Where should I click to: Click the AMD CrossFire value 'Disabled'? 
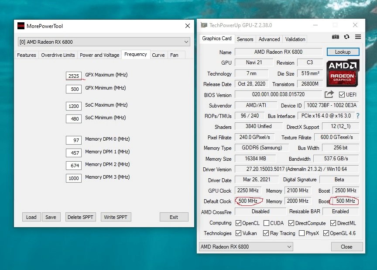pyautogui.click(x=260, y=211)
